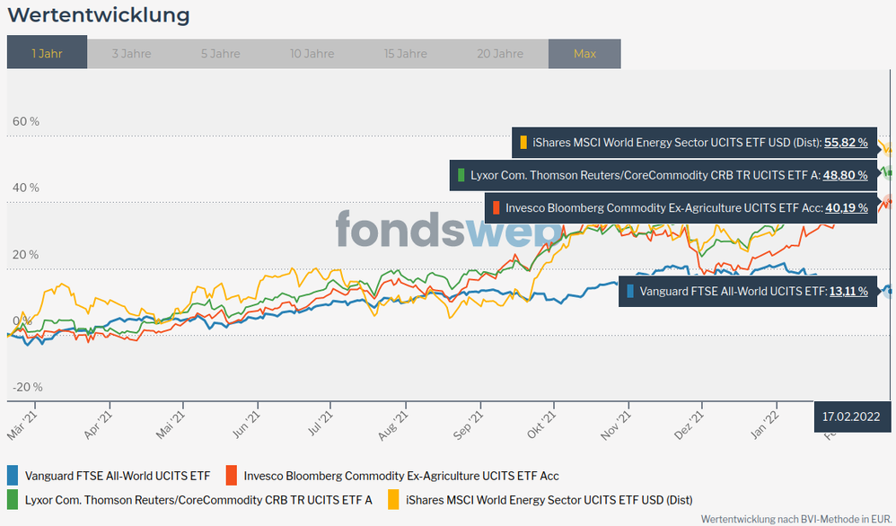Image resolution: width=896 pixels, height=526 pixels.
Task: Switch to the 5 Jahre tab
Action: tap(220, 53)
